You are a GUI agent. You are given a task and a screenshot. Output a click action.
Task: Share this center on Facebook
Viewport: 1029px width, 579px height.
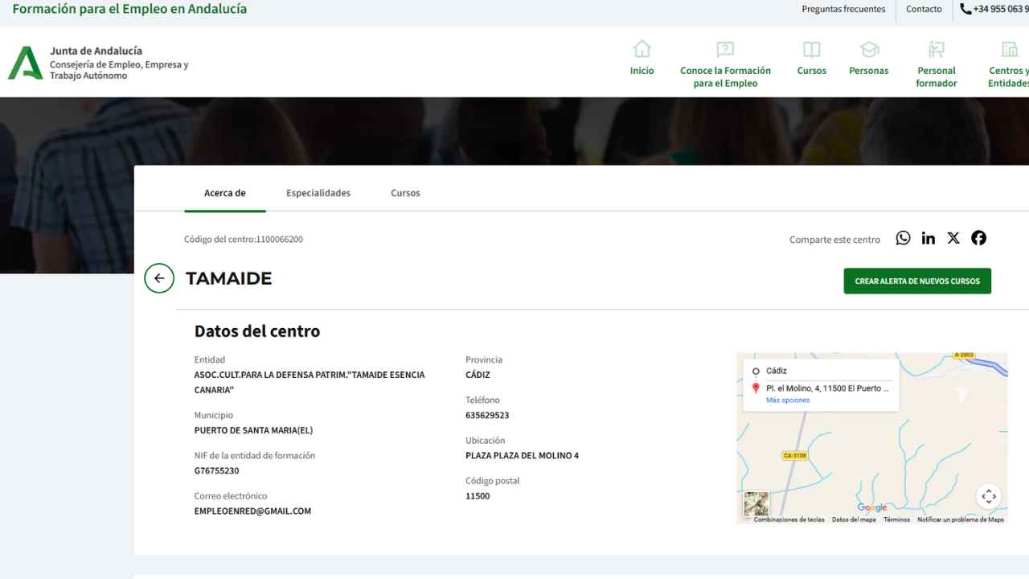click(x=978, y=238)
